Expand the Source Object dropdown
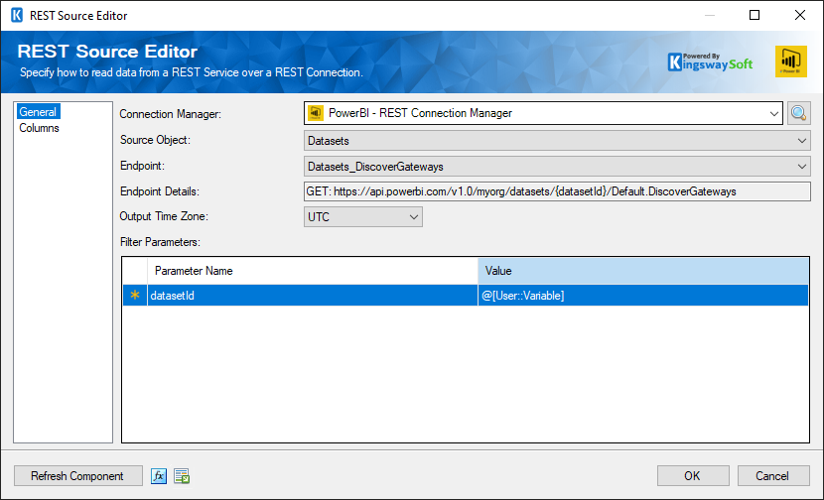Image resolution: width=824 pixels, height=500 pixels. point(557,141)
